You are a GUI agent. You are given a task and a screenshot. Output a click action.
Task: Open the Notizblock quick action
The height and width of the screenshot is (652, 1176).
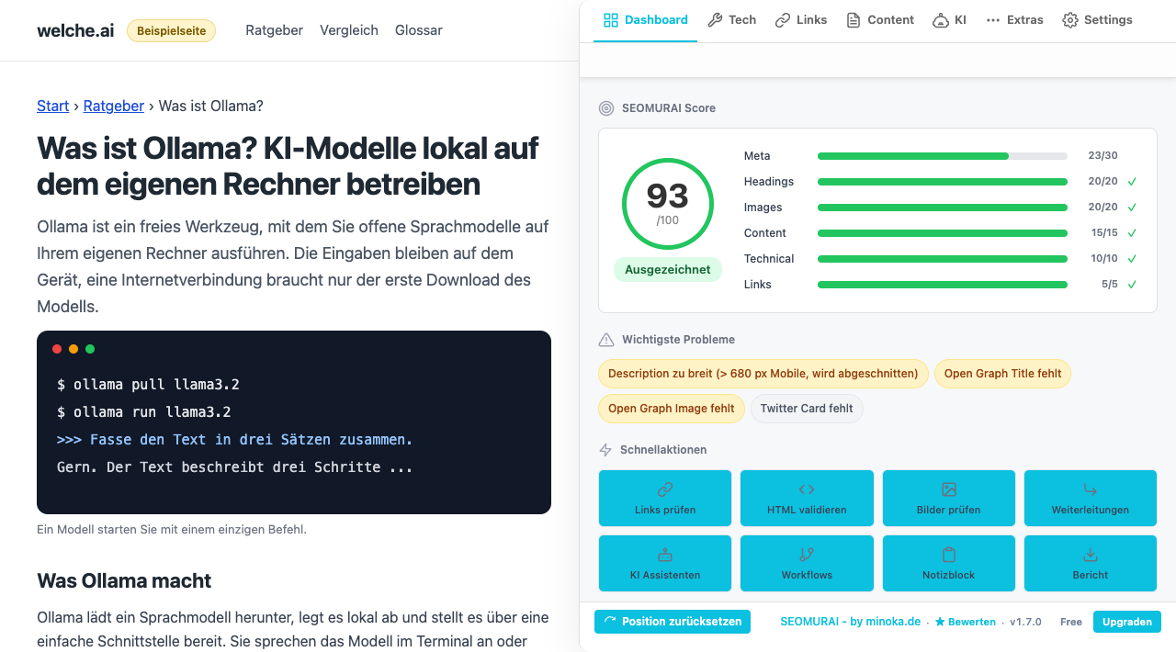pos(949,564)
